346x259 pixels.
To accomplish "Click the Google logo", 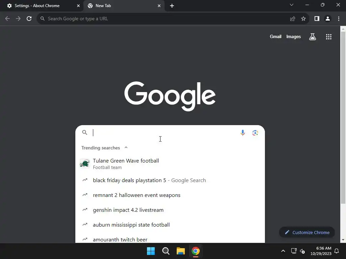I will click(170, 96).
